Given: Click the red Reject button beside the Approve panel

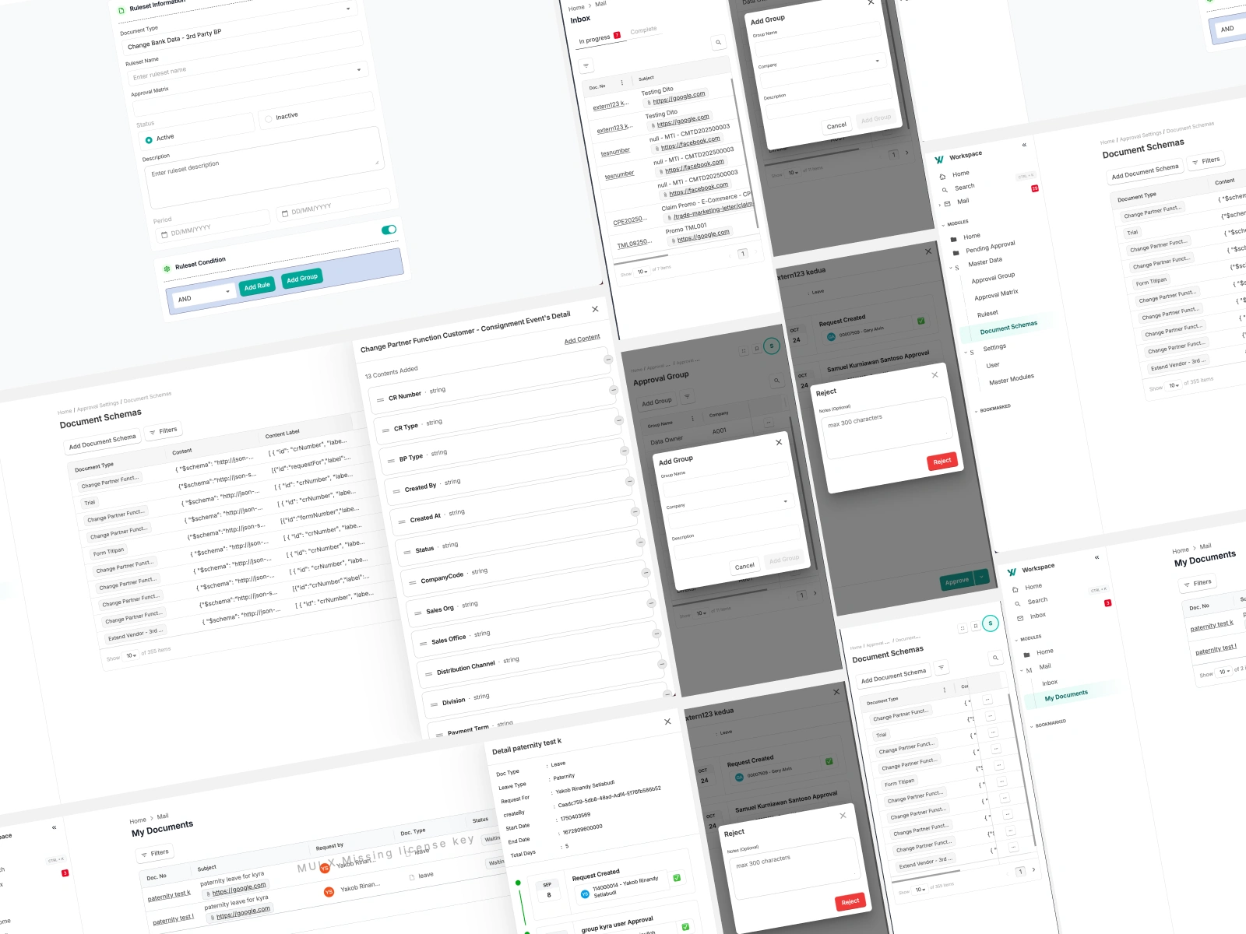Looking at the screenshot, I should [x=942, y=461].
